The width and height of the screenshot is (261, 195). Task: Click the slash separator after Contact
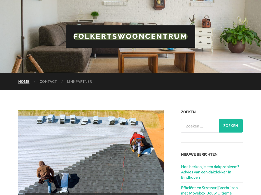pyautogui.click(x=62, y=82)
